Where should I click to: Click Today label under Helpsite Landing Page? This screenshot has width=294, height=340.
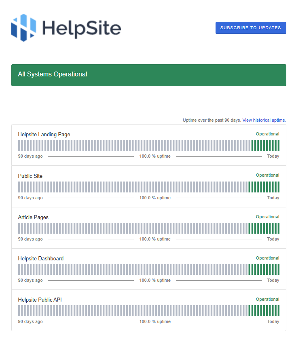[x=273, y=156]
